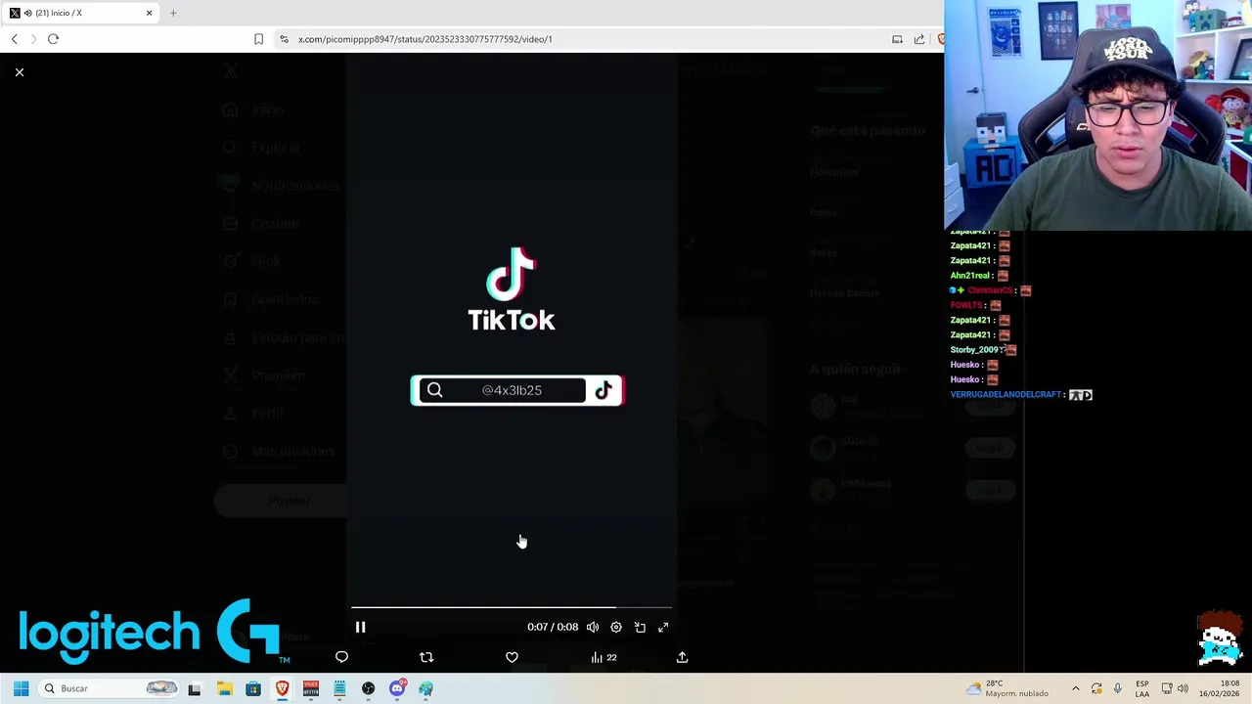1252x704 pixels.
Task: Repost this video post
Action: pos(426,658)
